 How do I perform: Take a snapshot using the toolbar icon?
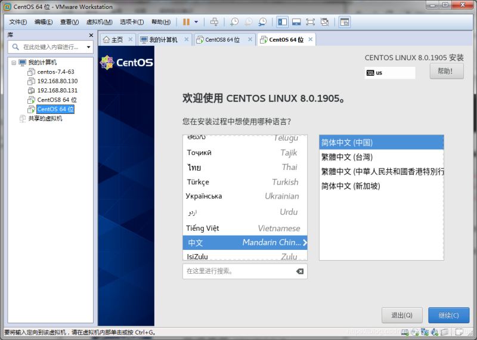click(234, 22)
